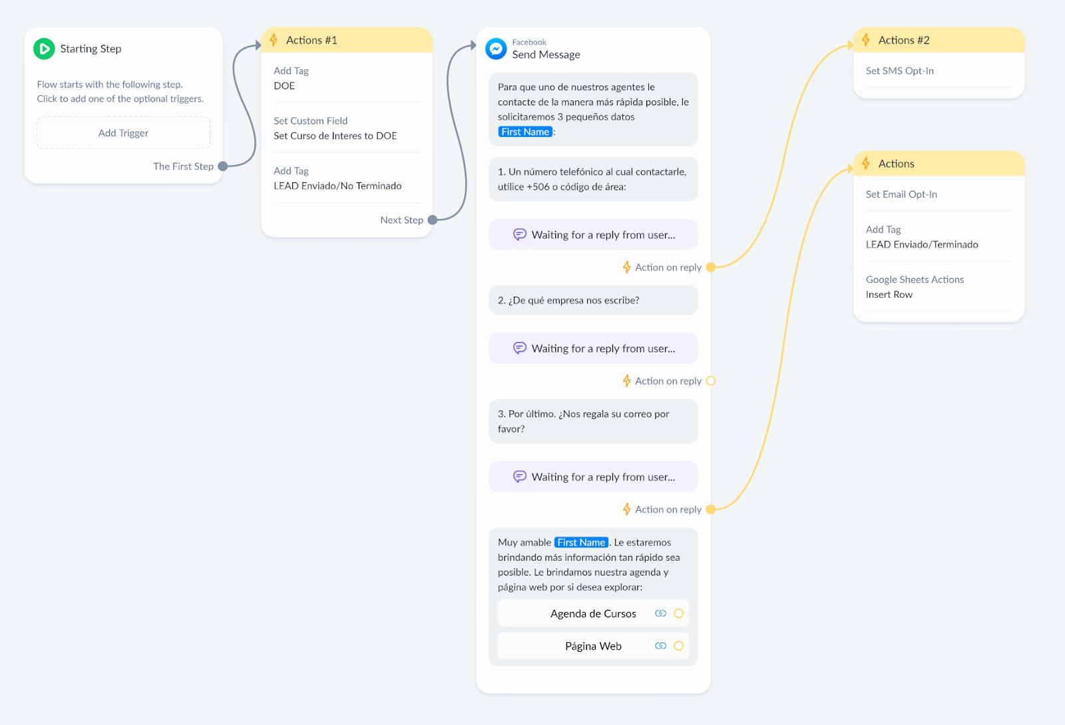The height and width of the screenshot is (725, 1065).
Task: Click the lightning icon in Actions #2 header
Action: pyautogui.click(x=866, y=40)
